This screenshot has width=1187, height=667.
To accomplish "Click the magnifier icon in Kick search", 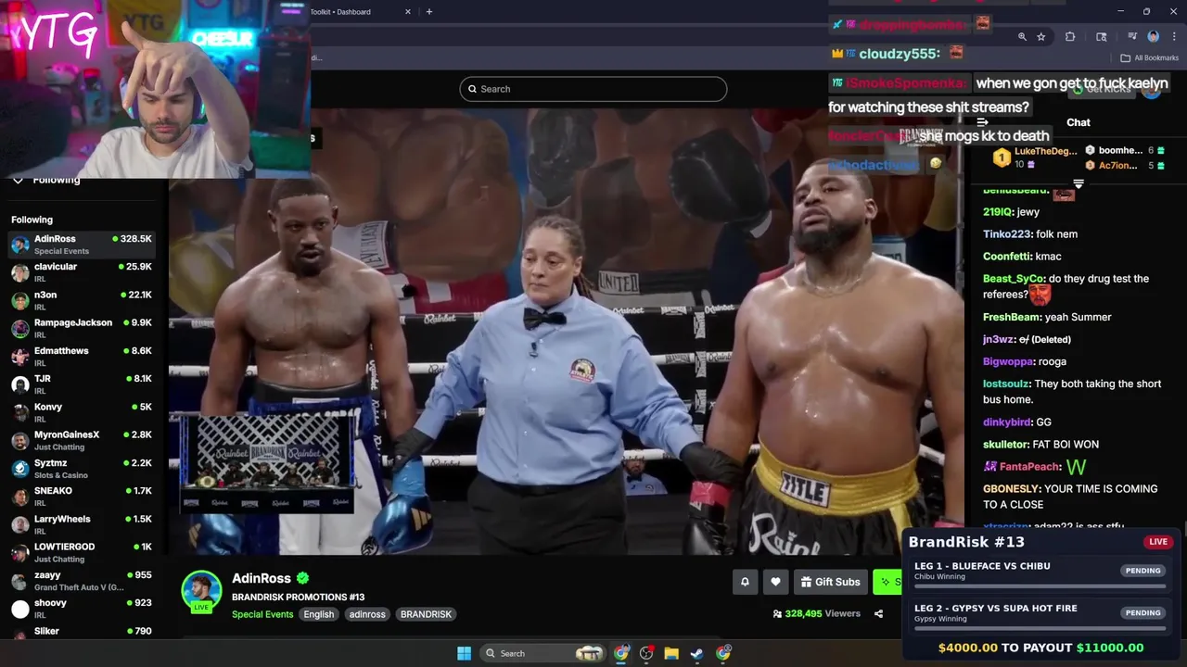I will (x=473, y=89).
